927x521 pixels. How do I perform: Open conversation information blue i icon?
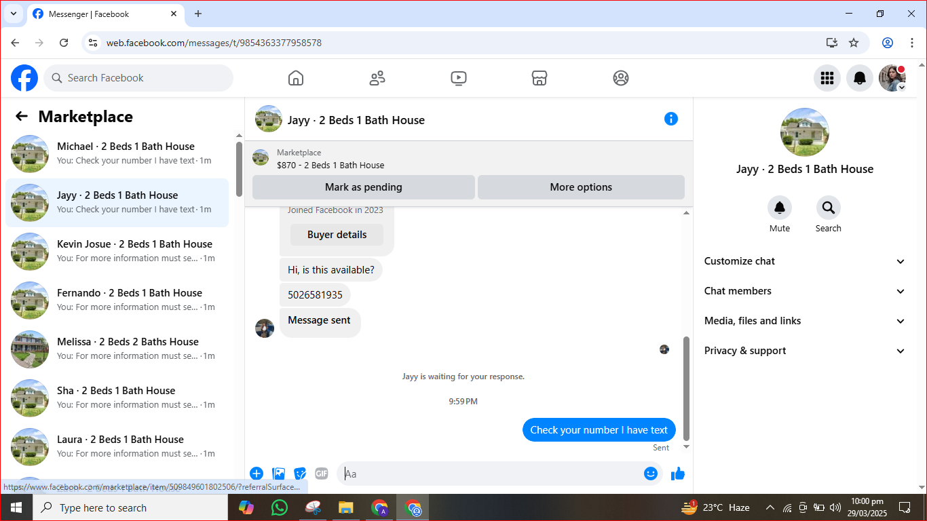(671, 119)
